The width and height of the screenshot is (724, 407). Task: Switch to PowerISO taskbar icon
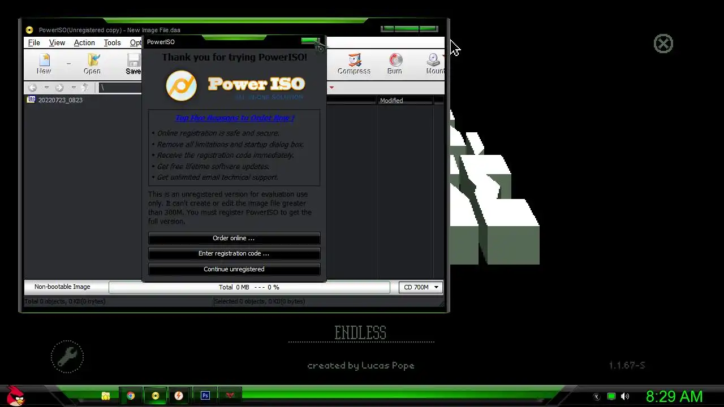[x=156, y=396]
